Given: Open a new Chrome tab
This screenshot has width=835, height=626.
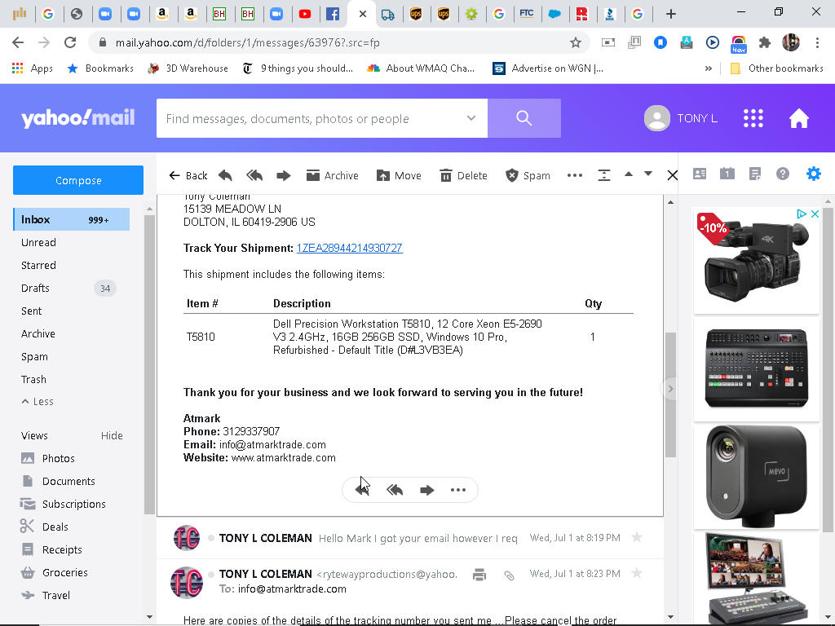Looking at the screenshot, I should point(671,14).
